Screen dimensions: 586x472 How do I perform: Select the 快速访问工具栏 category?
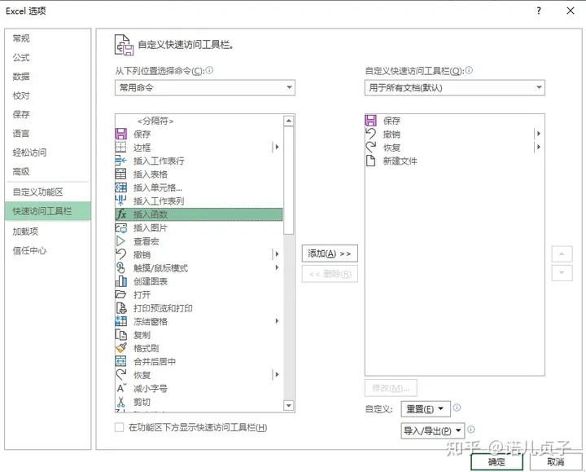[x=48, y=211]
